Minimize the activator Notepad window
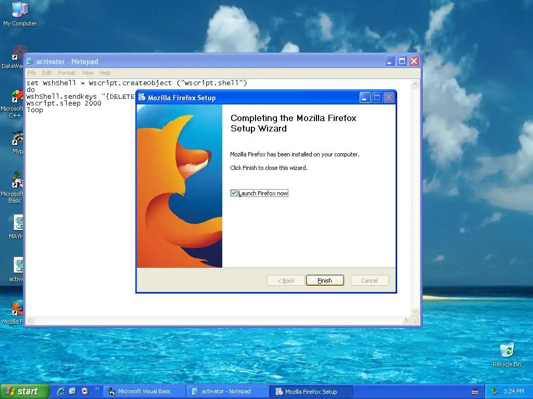Screen dimensions: 533x399 pyautogui.click(x=389, y=61)
